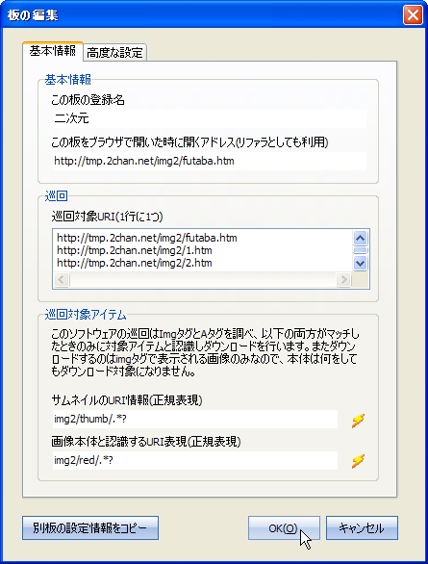Screen dimensions: 428x564
Task: Click the OK(O) button
Action: (x=284, y=528)
